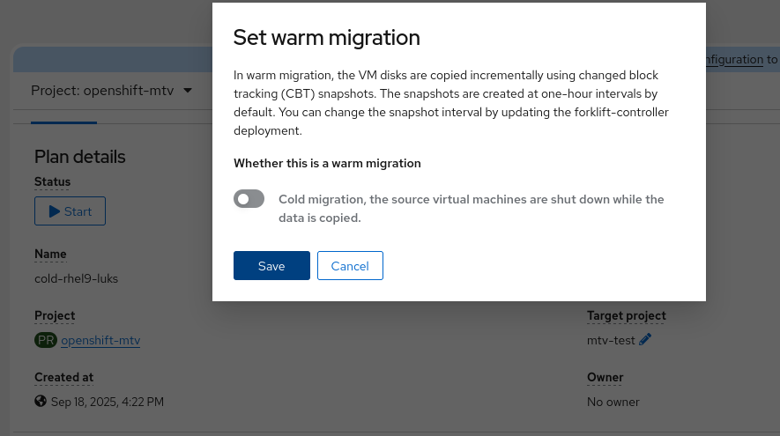Click the Project field label above PR badge

tap(55, 315)
